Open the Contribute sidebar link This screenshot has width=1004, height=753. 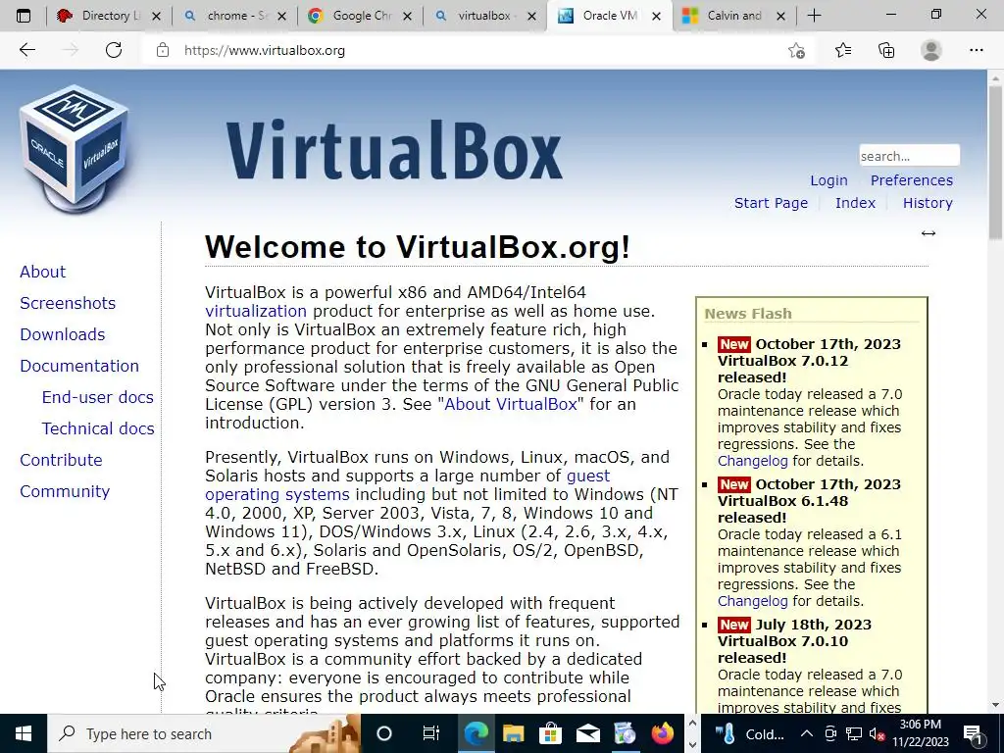pos(61,460)
